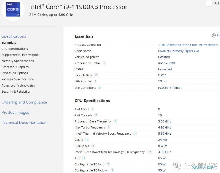Open help icon next to Processor Base Frequency
Viewport: 220px width, 173px height.
click(115, 121)
